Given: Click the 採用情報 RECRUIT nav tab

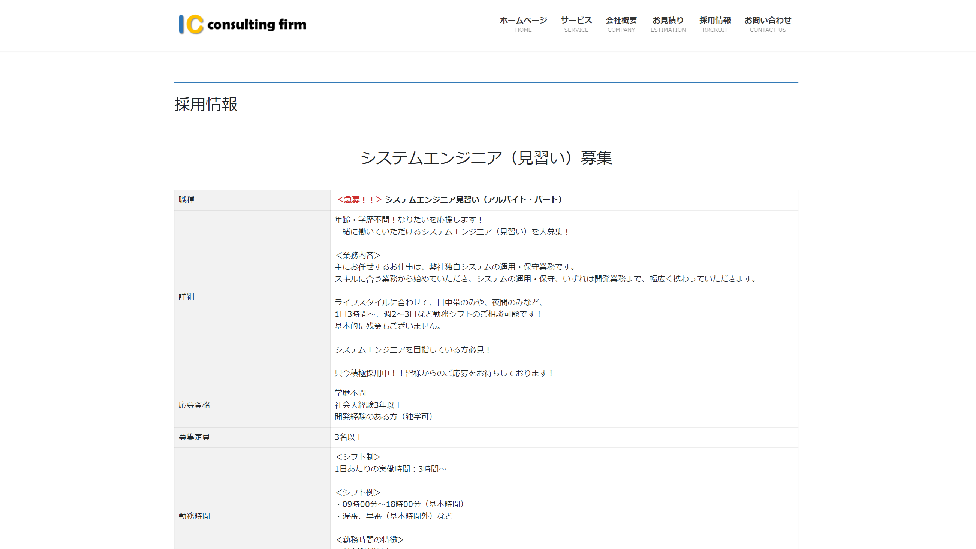Looking at the screenshot, I should 714,24.
